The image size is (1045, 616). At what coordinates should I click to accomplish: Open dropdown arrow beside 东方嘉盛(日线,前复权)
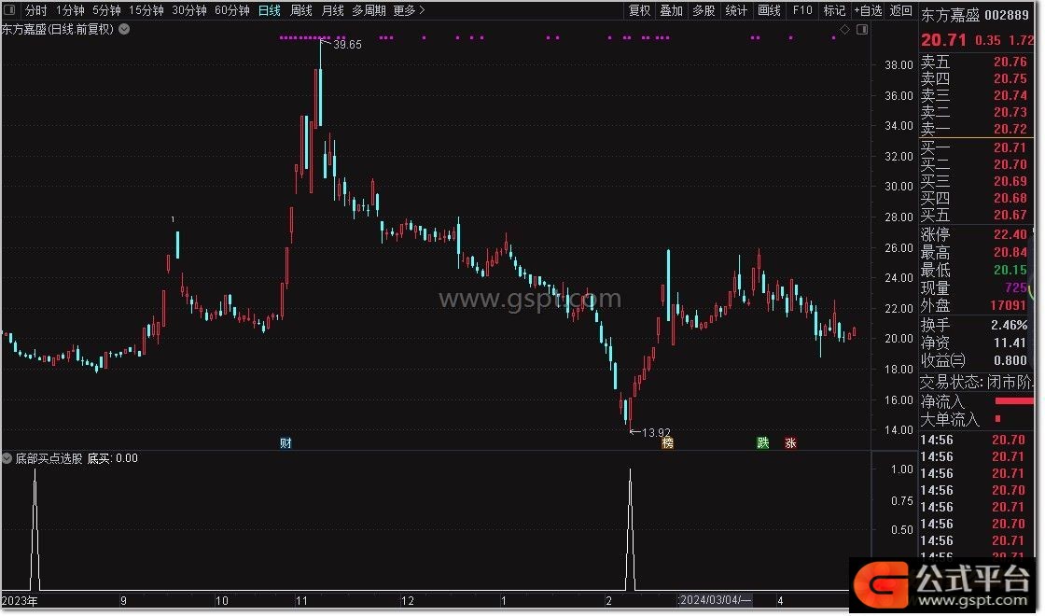124,29
